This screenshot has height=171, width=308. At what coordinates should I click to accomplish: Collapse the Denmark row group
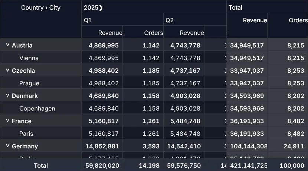coord(8,96)
